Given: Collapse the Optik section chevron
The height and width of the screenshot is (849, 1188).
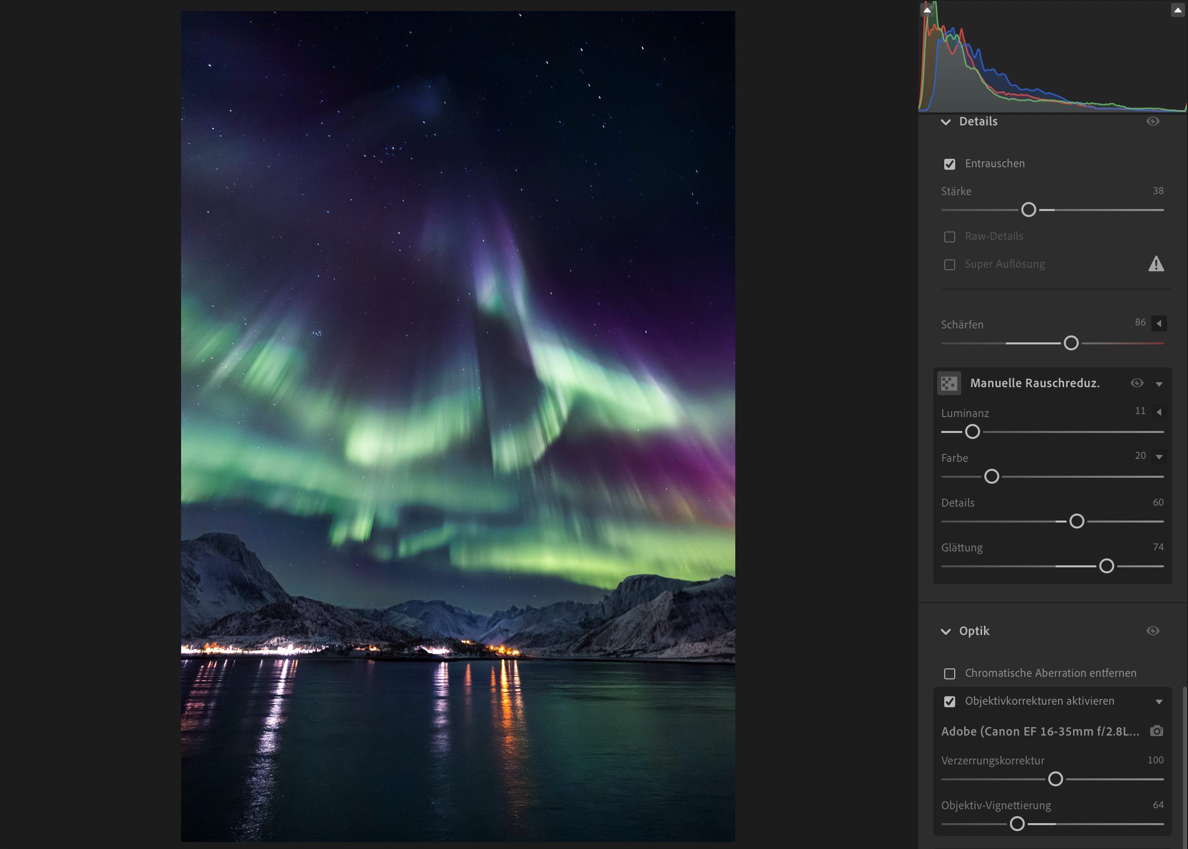Looking at the screenshot, I should (946, 632).
